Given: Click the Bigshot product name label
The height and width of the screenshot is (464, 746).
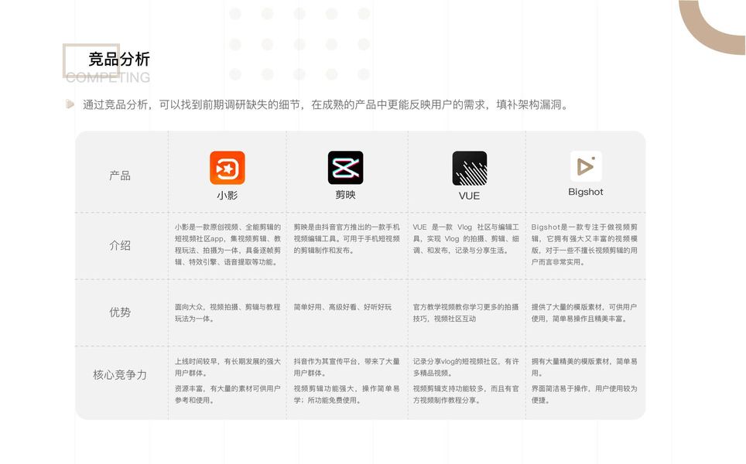Looking at the screenshot, I should click(x=586, y=192).
